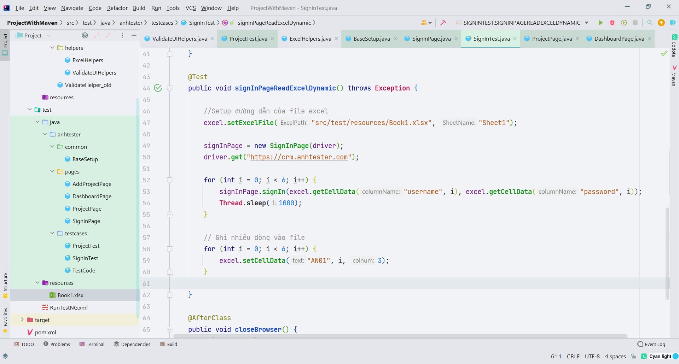Toggle read-only lock icon in status bar
The height and width of the screenshot is (364, 679).
tap(634, 356)
